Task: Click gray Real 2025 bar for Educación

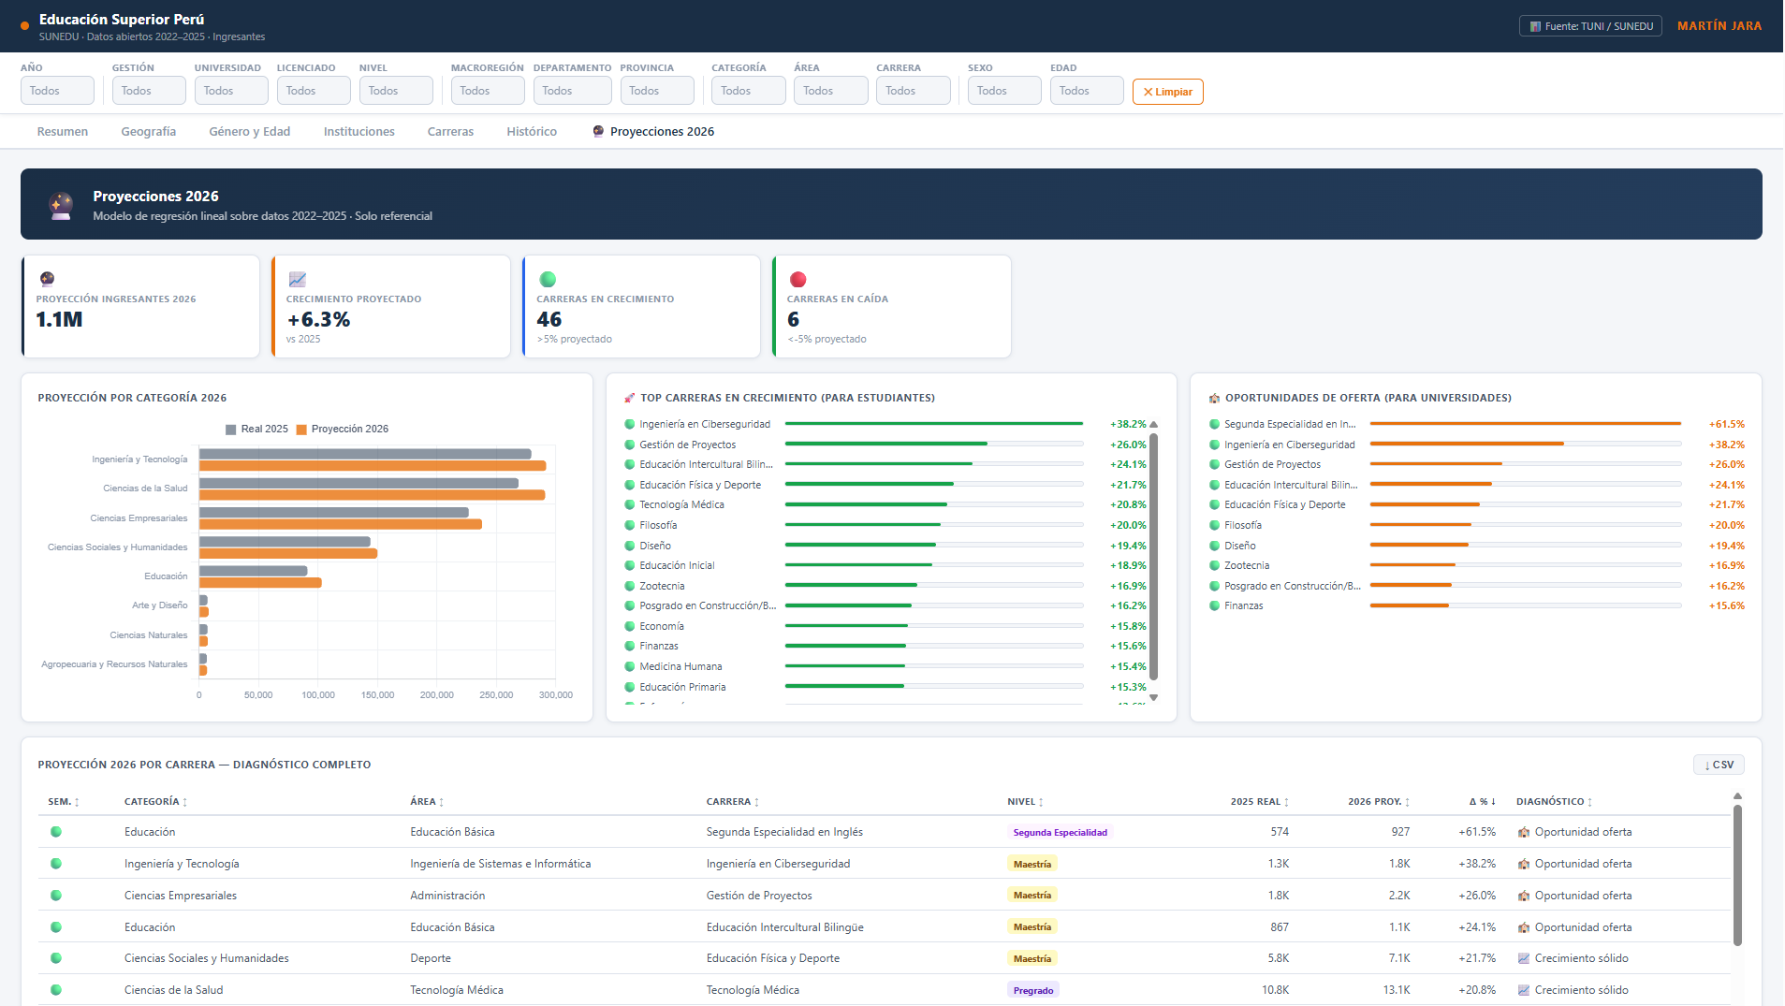Action: pyautogui.click(x=253, y=571)
